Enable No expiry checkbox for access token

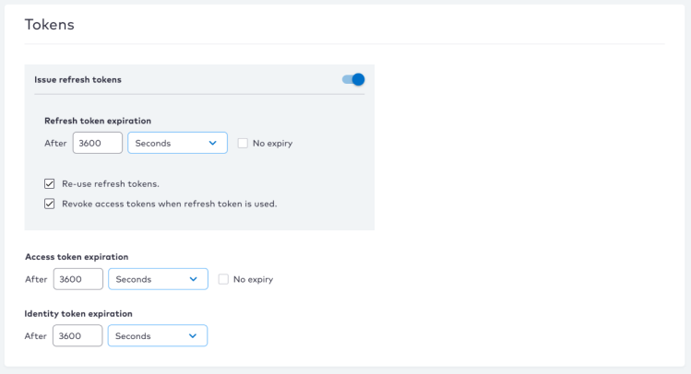click(x=223, y=279)
